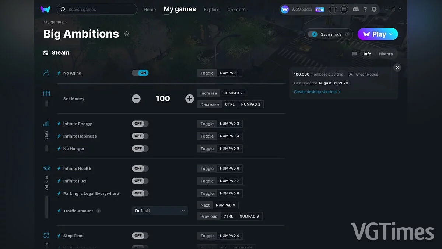Switch to the History tab
Image resolution: width=442 pixels, height=249 pixels.
click(386, 54)
